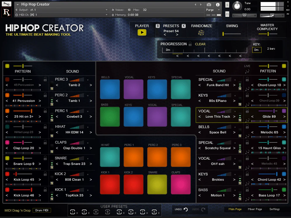Click the Undo arrow icon
The width and height of the screenshot is (291, 218).
coord(186,209)
